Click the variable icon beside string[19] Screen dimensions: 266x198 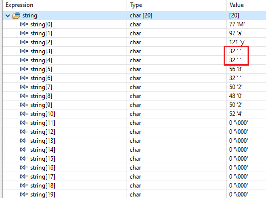click(24, 195)
